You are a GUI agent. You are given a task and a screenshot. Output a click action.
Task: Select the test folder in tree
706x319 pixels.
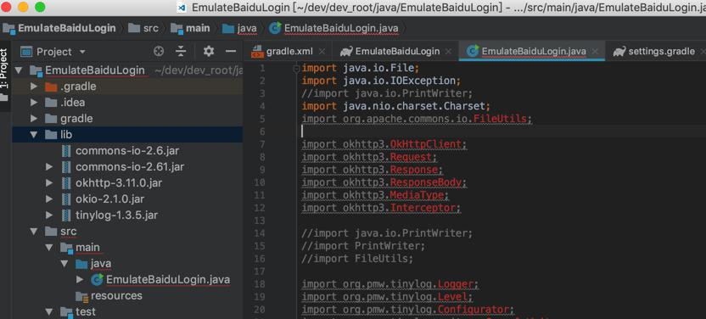[86, 311]
